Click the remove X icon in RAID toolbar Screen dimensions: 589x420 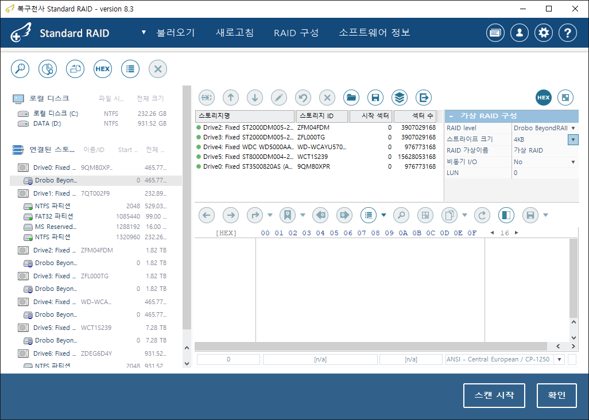click(x=327, y=98)
